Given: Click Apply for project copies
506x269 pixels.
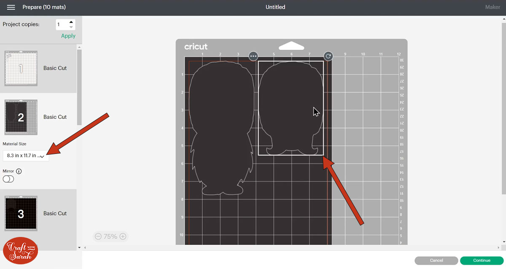Looking at the screenshot, I should tap(67, 36).
